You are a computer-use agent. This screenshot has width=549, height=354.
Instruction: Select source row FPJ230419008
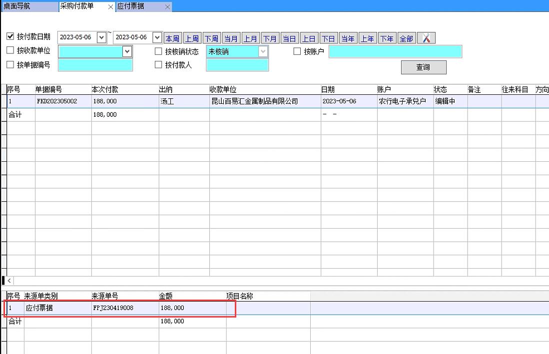coord(113,308)
